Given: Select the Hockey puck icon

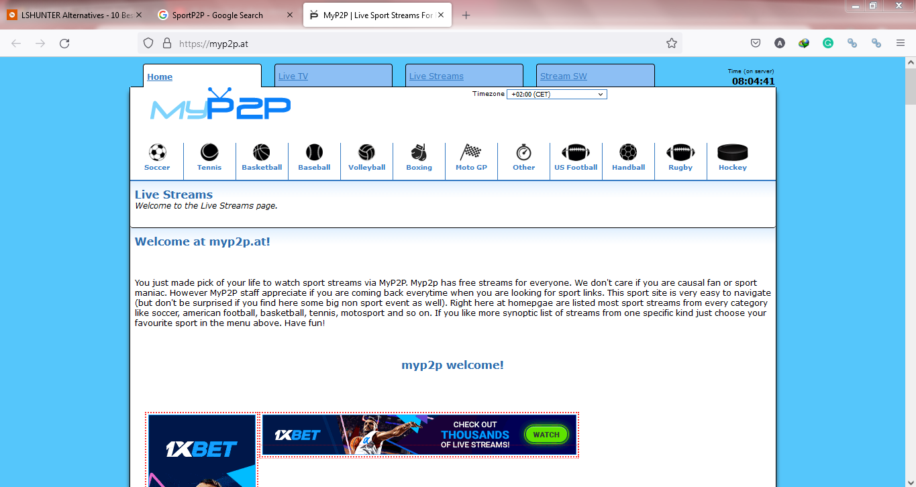Looking at the screenshot, I should [733, 152].
